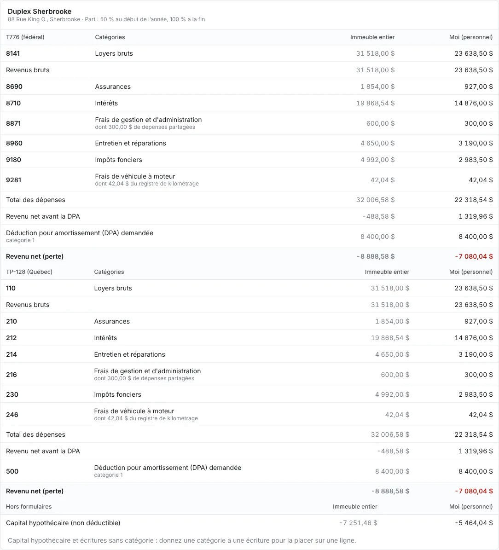Select the "Hors formulaires" section header
The image size is (499, 550).
[29, 506]
